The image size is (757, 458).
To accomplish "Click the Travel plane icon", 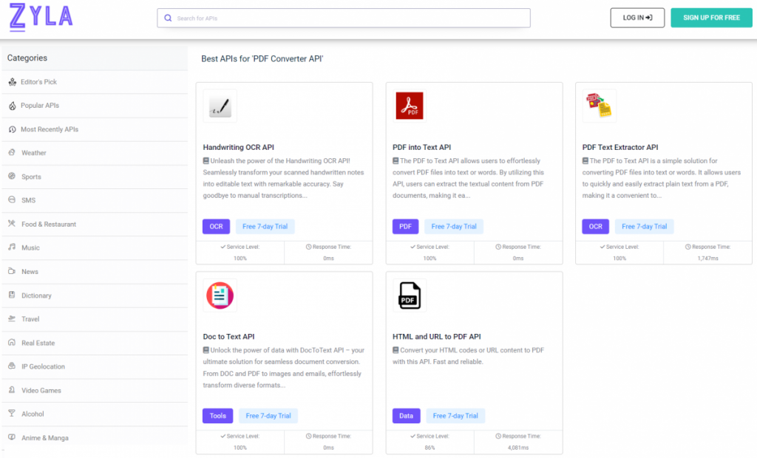I will (x=12, y=318).
